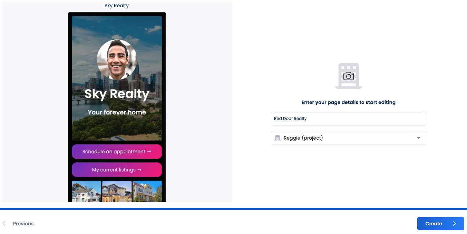467x234 pixels.
Task: Select the leftmost house listing thumbnail
Action: (x=87, y=190)
